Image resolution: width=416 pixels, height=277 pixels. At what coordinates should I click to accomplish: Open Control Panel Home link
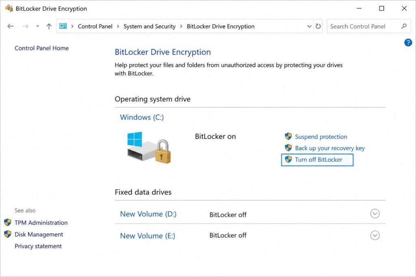click(x=42, y=48)
